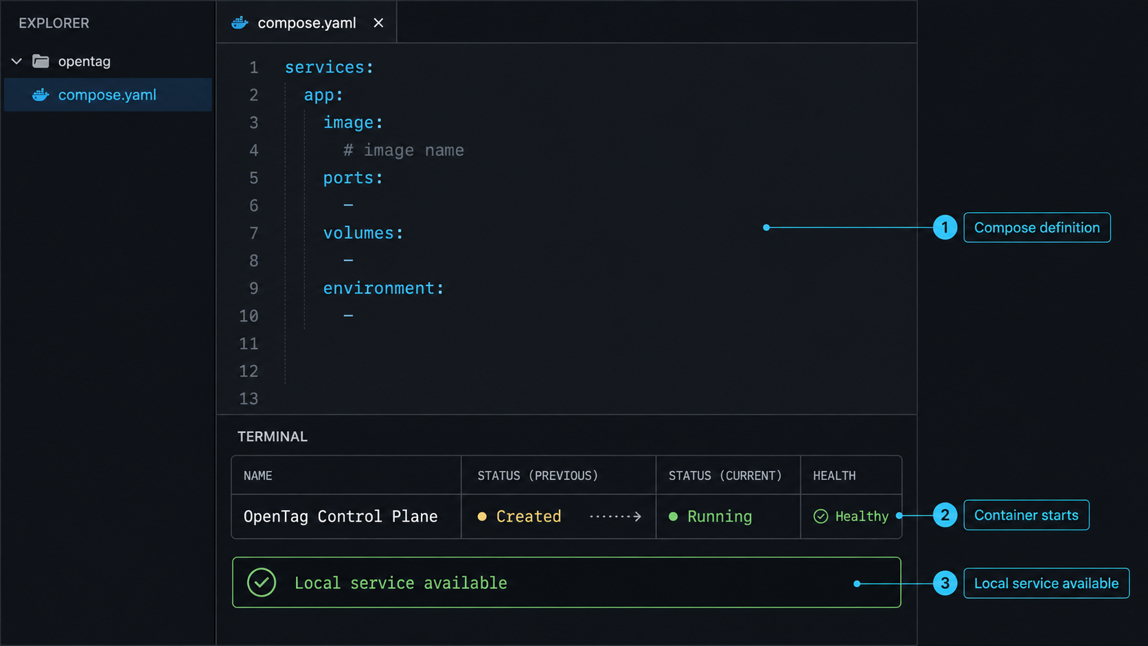Click the Docker icon beside compose.yaml in Explorer
1148x646 pixels.
click(41, 95)
